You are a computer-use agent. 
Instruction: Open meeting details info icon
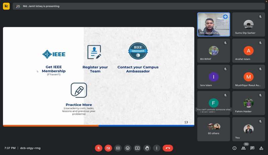pos(234,148)
